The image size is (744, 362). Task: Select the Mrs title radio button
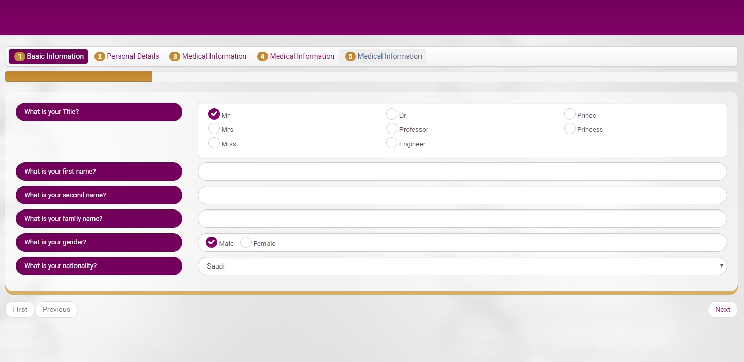point(214,128)
